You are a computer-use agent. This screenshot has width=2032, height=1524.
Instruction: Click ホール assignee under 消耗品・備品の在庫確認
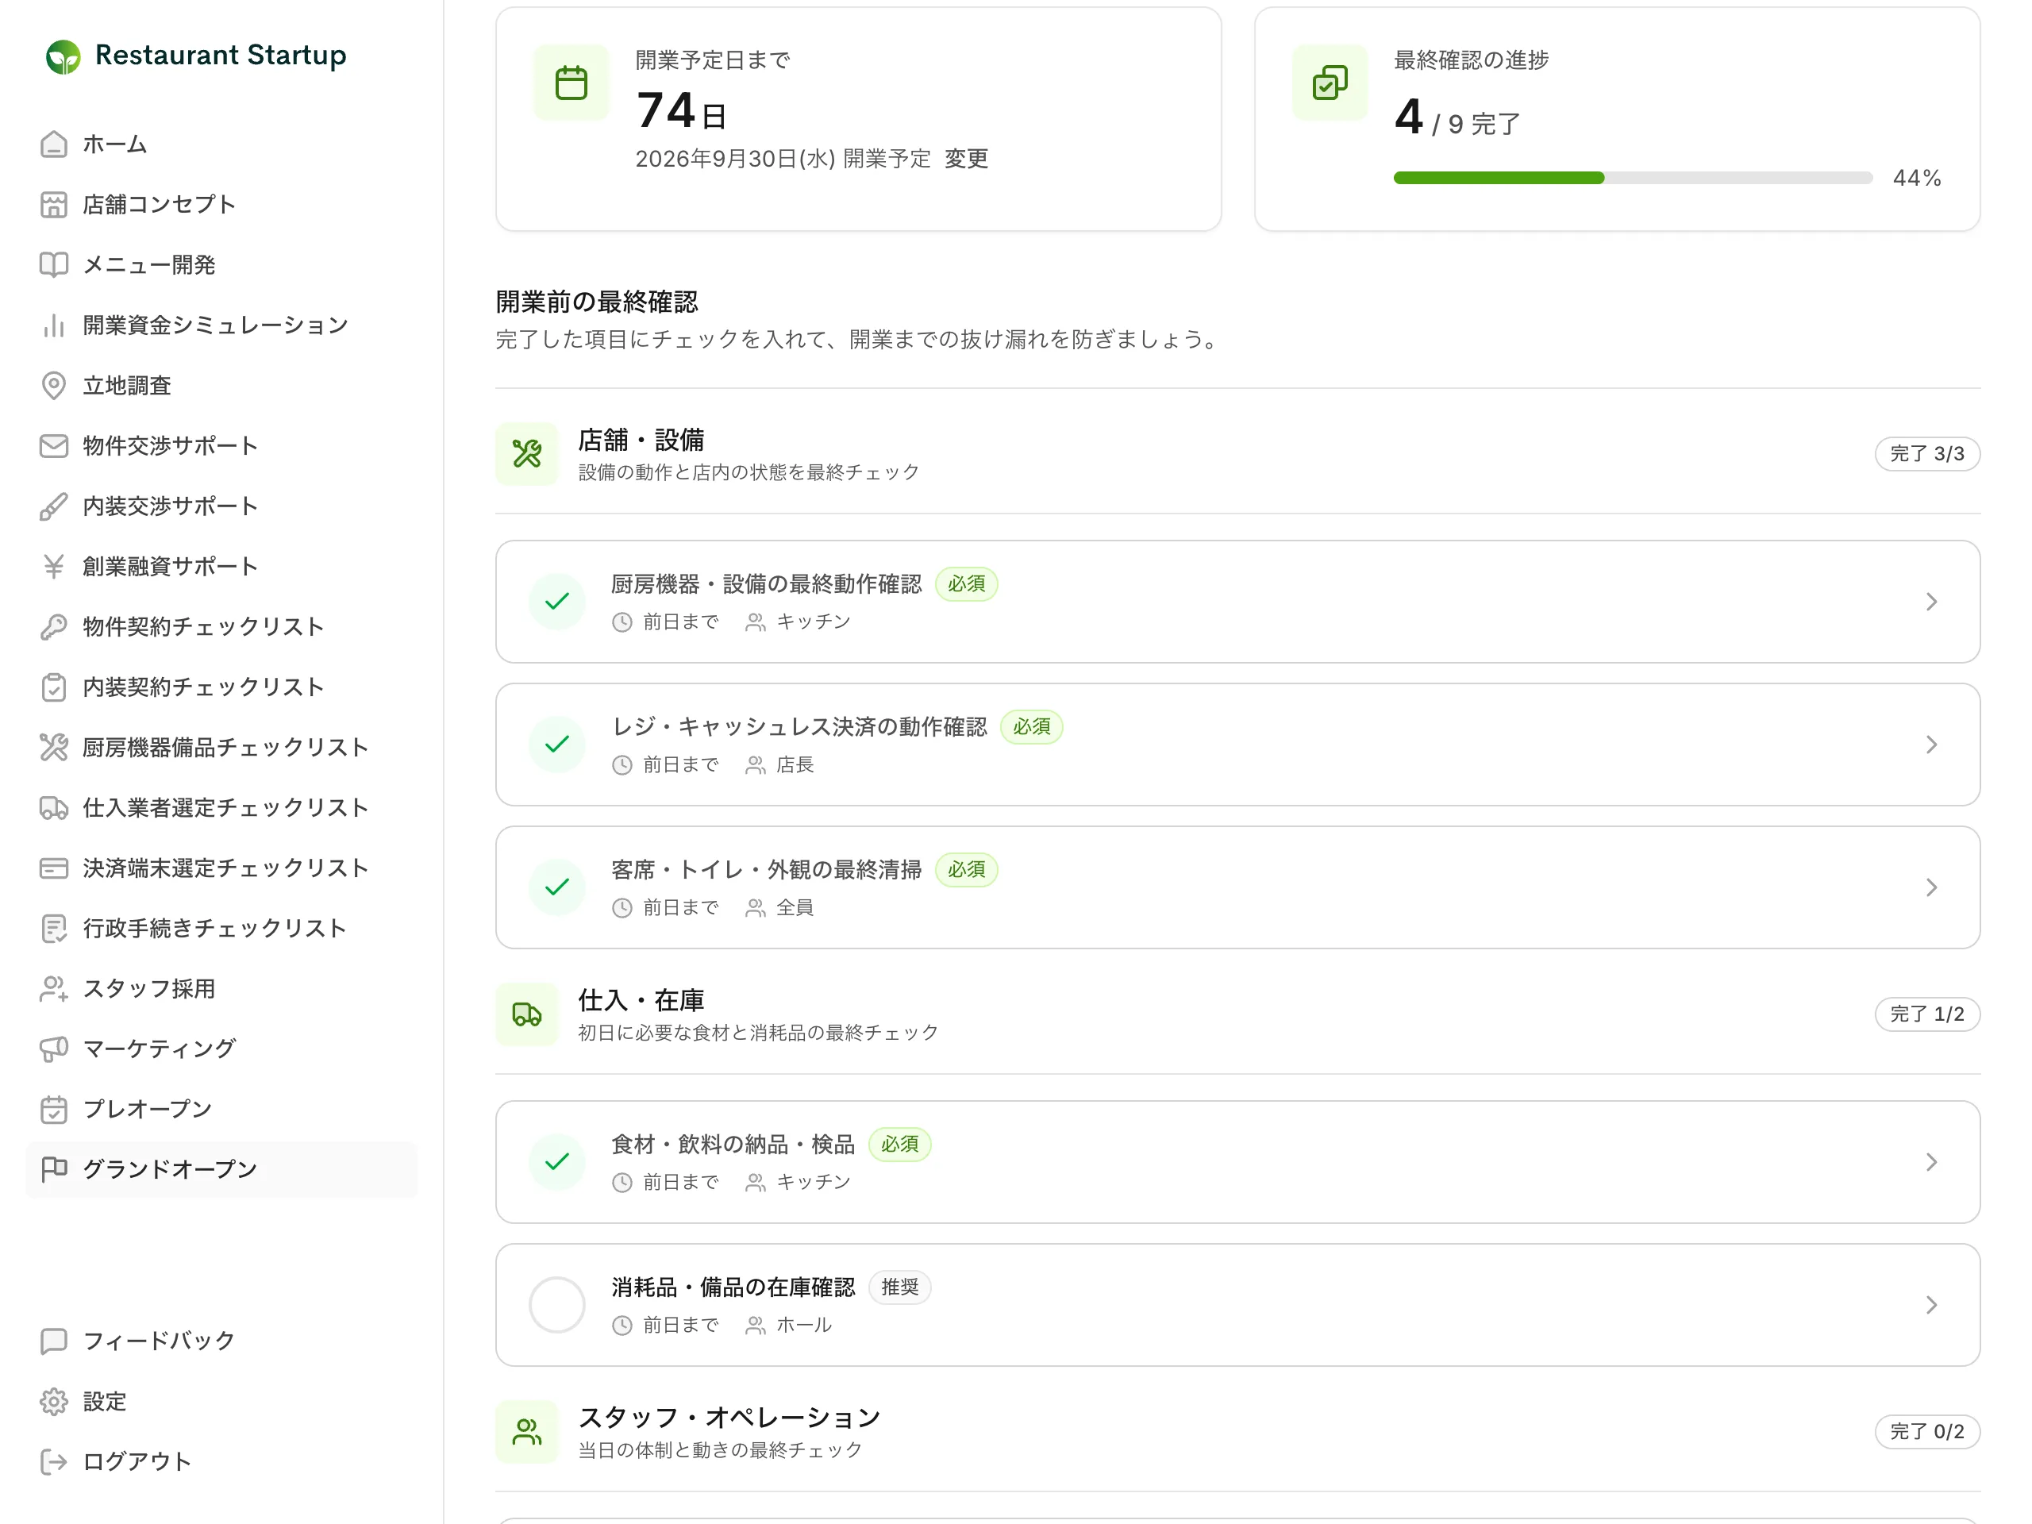[804, 1325]
